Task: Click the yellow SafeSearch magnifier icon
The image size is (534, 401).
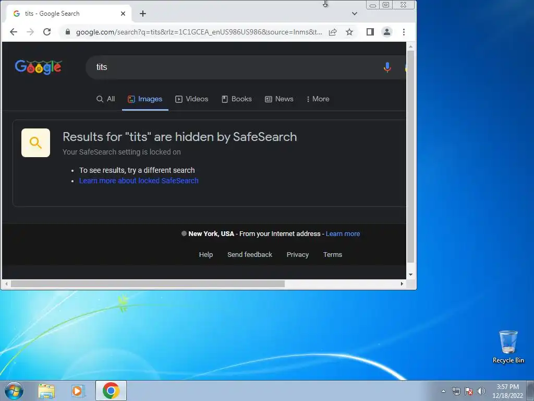Action: 36,143
